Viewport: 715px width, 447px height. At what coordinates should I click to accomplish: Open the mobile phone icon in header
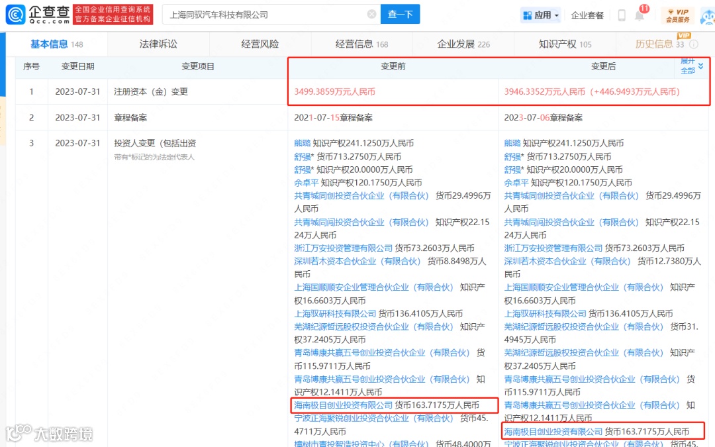coord(621,15)
